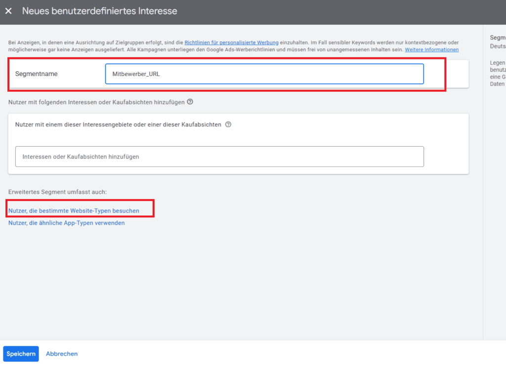Click the Erweitertes Segment umfasst auch text
Image resolution: width=506 pixels, height=366 pixels.
click(x=57, y=192)
